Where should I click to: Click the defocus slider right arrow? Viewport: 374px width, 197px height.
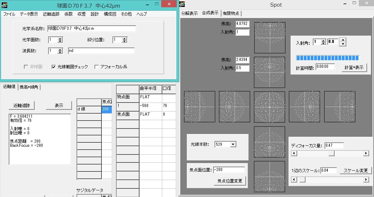(x=366, y=153)
